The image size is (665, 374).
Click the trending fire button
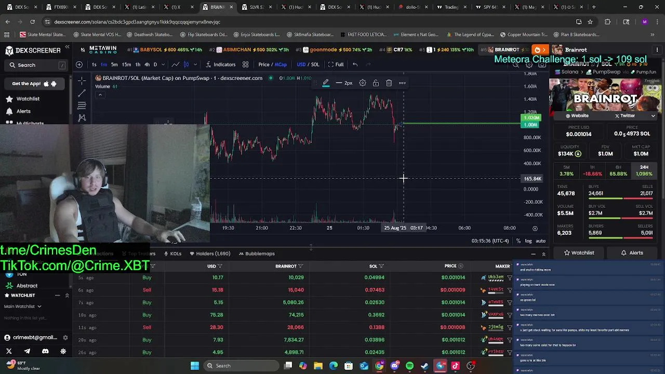540,50
